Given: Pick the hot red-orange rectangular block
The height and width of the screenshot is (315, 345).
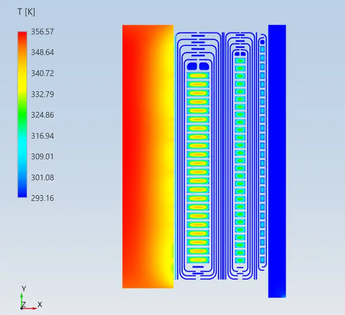Looking at the screenshot, I should coord(148,156).
